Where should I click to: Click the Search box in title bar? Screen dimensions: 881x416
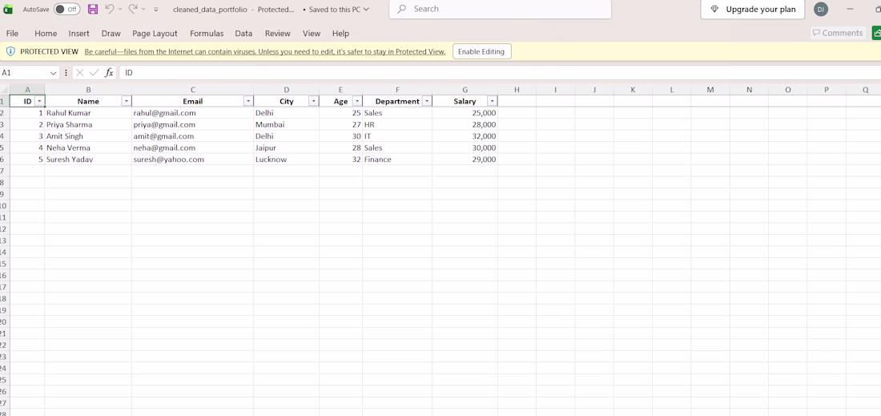point(500,9)
